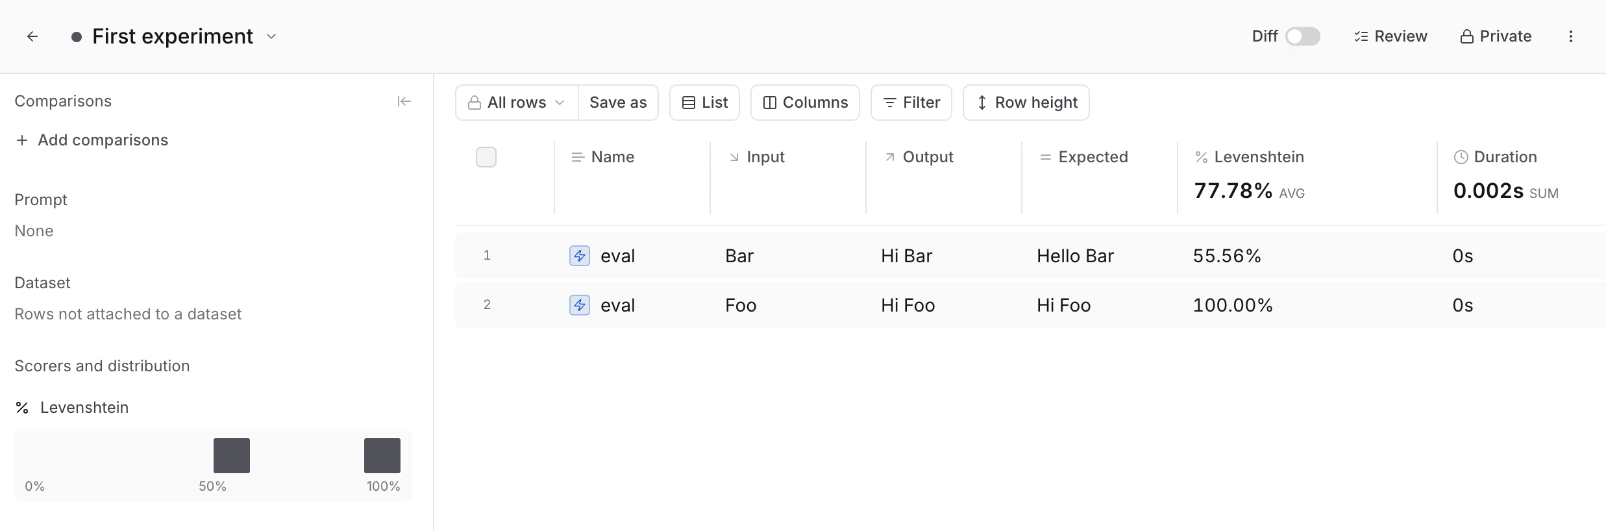Viewport: 1606px width, 531px height.
Task: Click the Duration clock icon header
Action: point(1461,157)
